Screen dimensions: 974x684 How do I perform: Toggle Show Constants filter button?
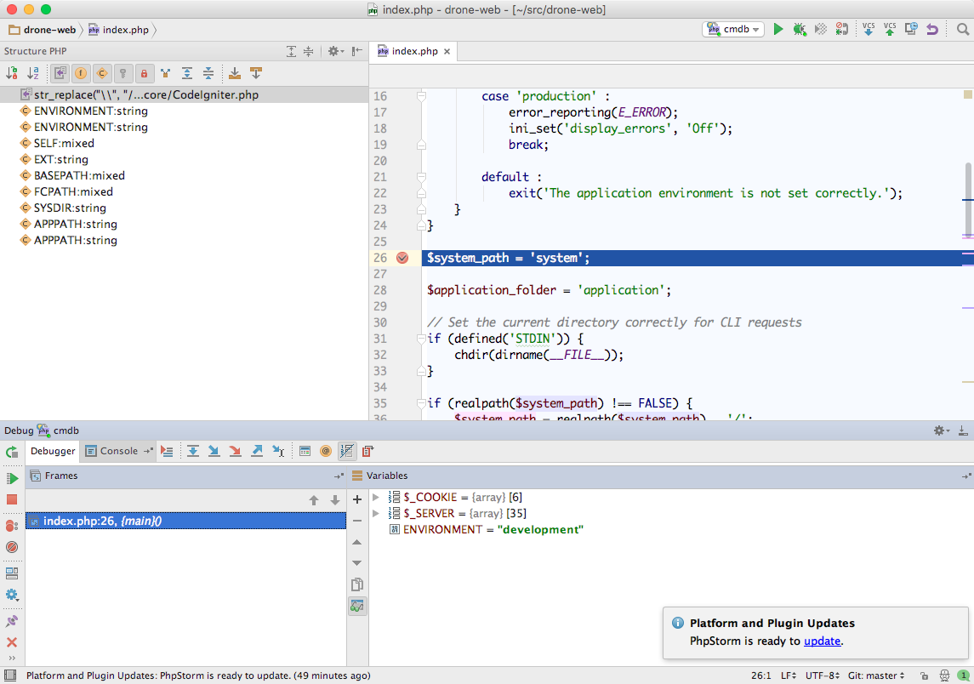(101, 74)
